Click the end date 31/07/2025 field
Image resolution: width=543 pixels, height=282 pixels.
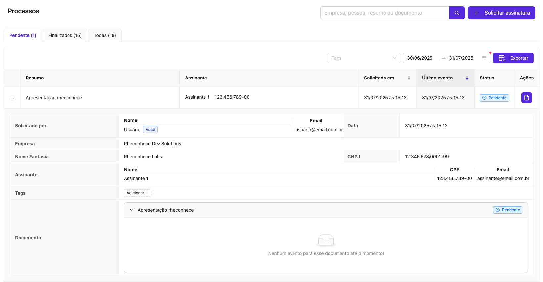pyautogui.click(x=461, y=58)
